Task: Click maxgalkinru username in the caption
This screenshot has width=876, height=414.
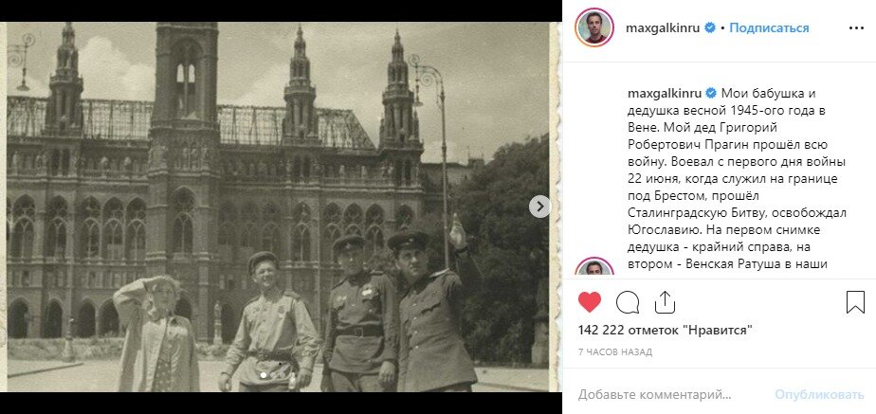Action: coord(665,93)
